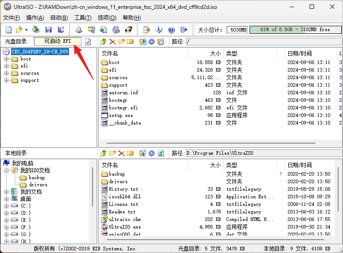Open the 启动(B) menu

[59, 18]
